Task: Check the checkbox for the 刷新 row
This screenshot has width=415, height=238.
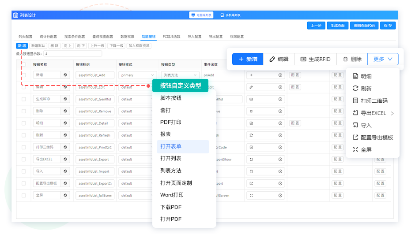Action: click(x=24, y=135)
